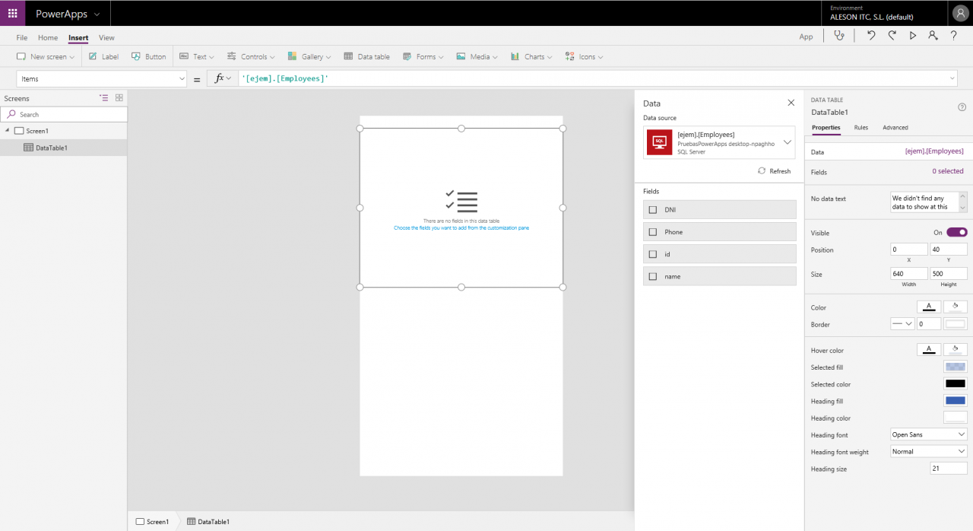Undo the last action

871,36
